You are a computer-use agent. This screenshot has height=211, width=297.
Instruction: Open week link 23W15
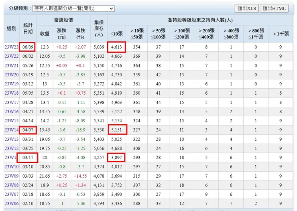[12, 121]
